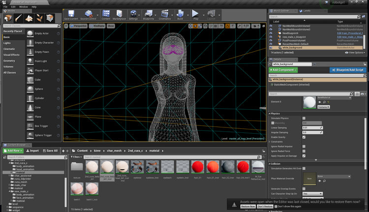This screenshot has height=212, width=369.
Task: Open the Blueprints toolbar icon
Action: tap(149, 14)
